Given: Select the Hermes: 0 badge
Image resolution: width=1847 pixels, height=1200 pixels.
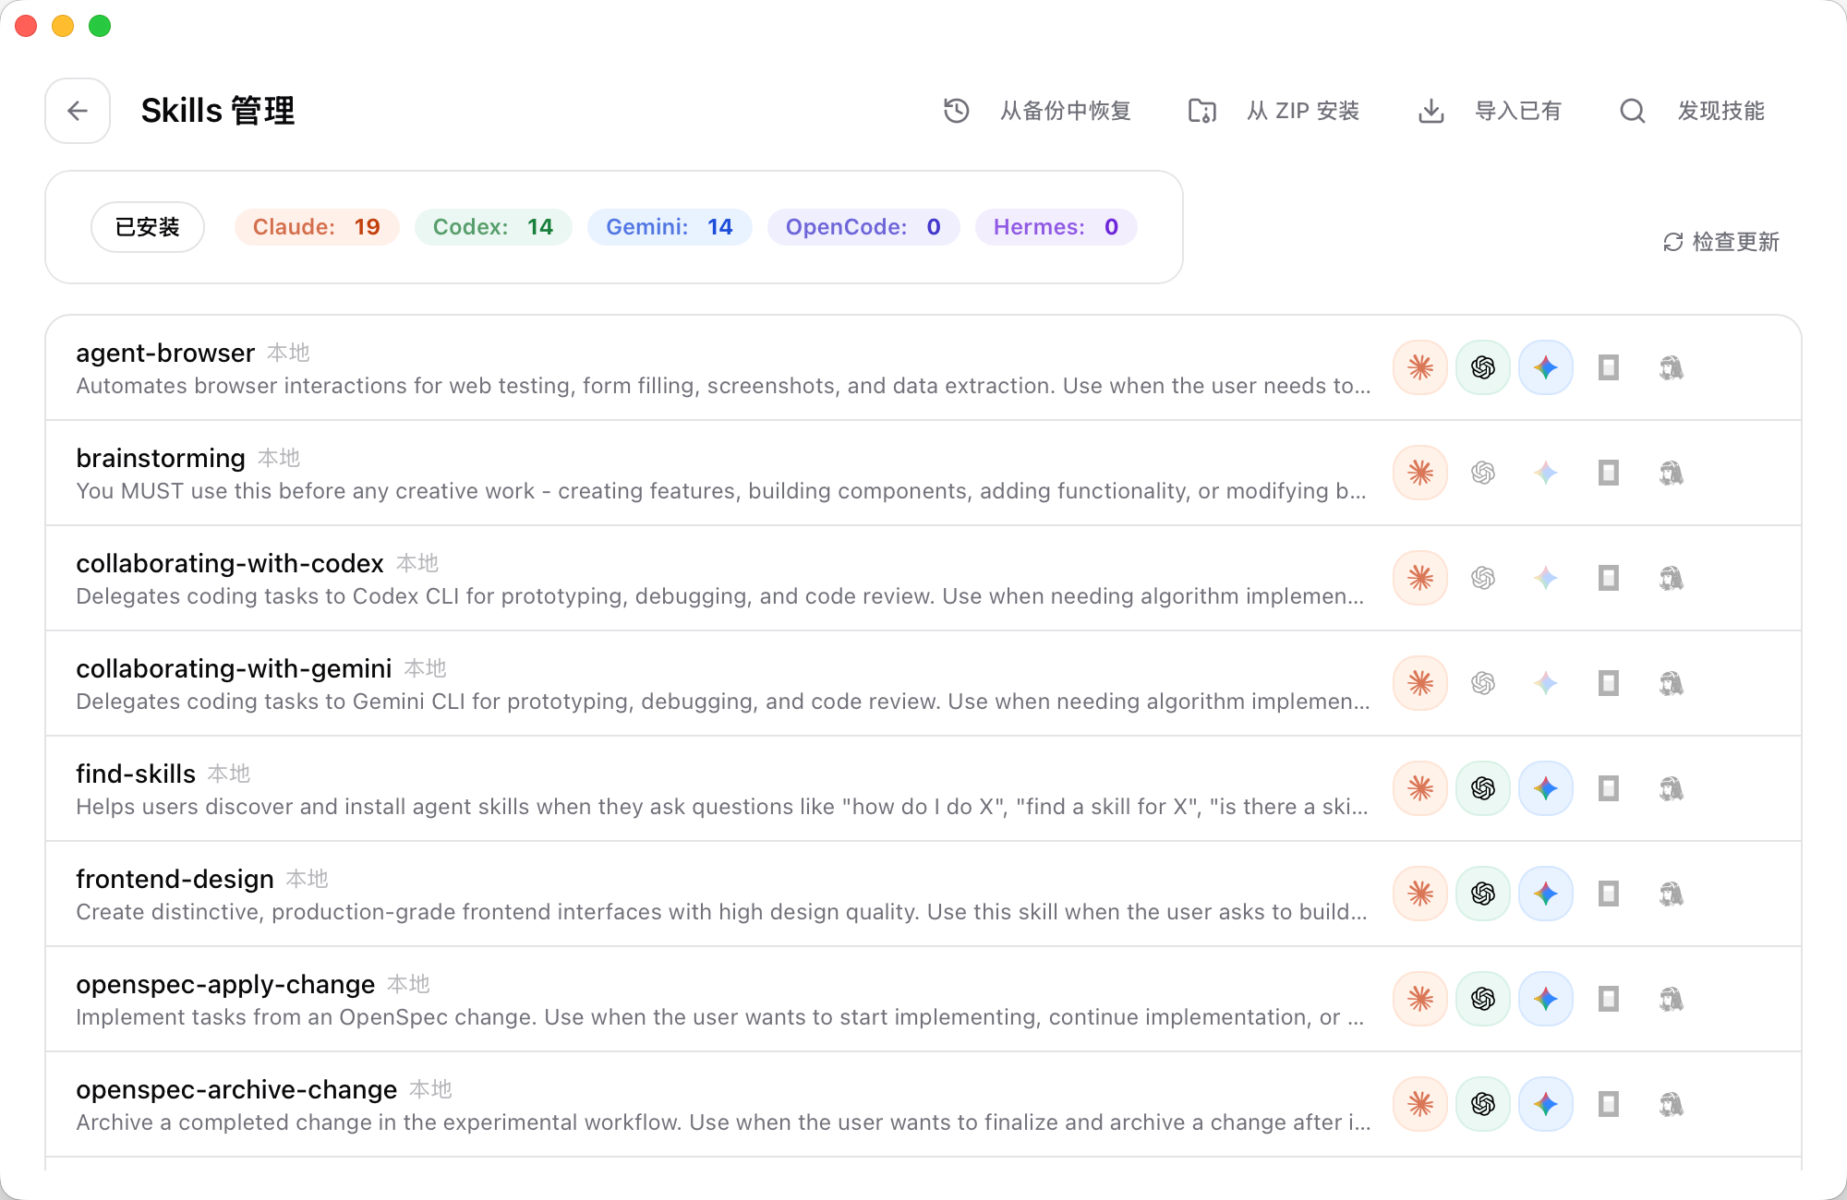Looking at the screenshot, I should [x=1056, y=227].
